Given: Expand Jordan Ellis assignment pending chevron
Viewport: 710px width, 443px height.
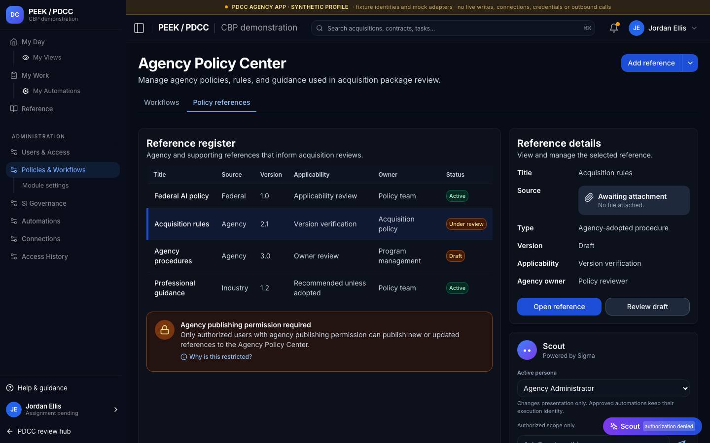Looking at the screenshot, I should 116,410.
